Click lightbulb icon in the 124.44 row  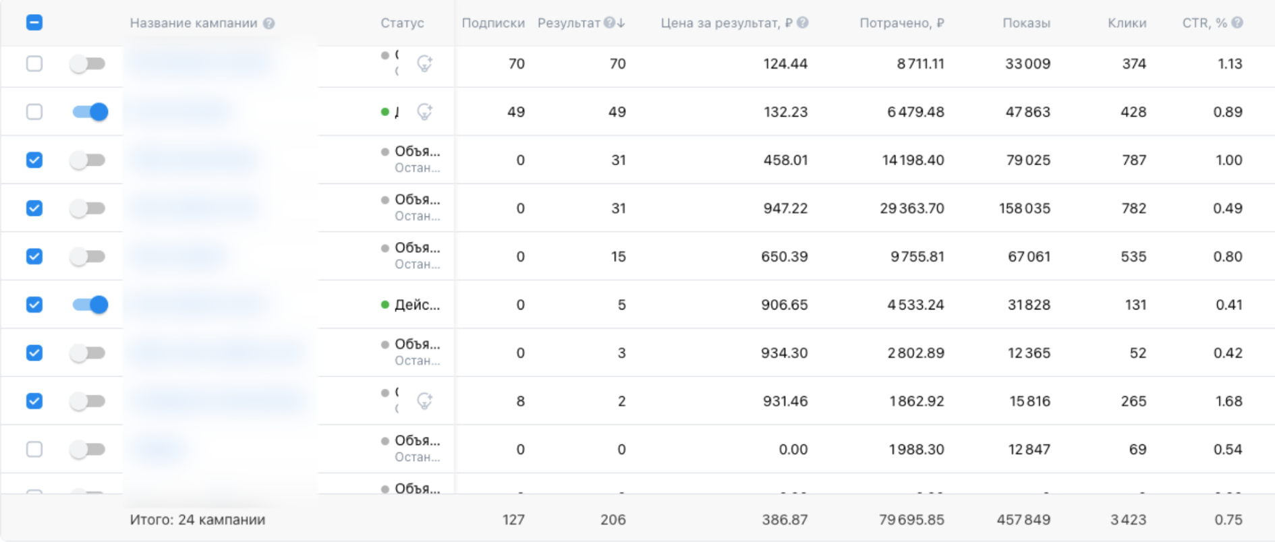424,63
